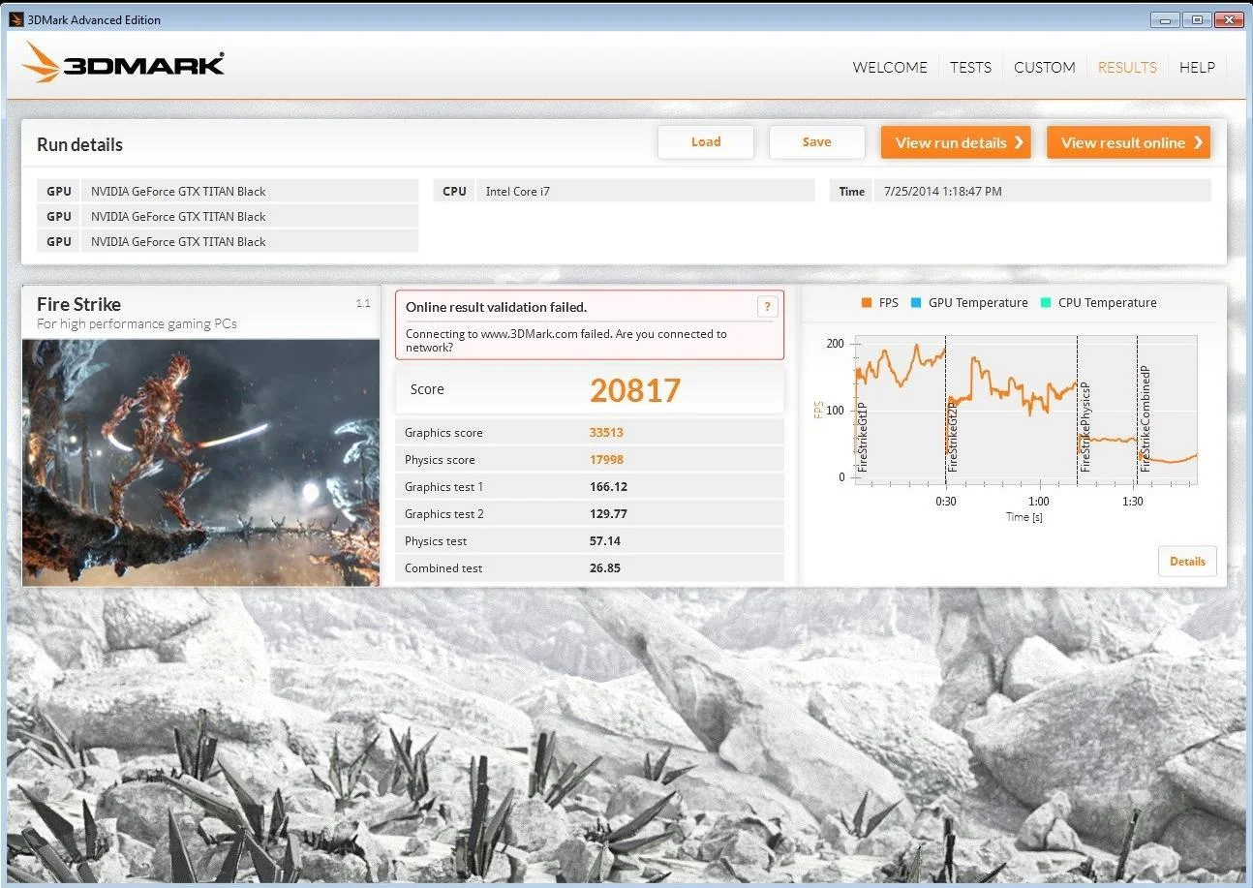This screenshot has height=888, width=1253.
Task: Click the FireStrikeCombinedP chart marker label
Action: pos(1145,418)
